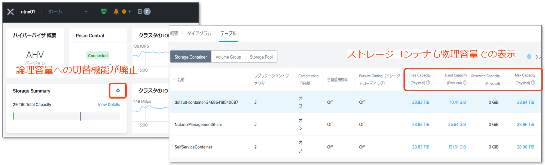Viewport: 545px width, 165px height.
Task: Click the View Details link
Action: (x=109, y=104)
